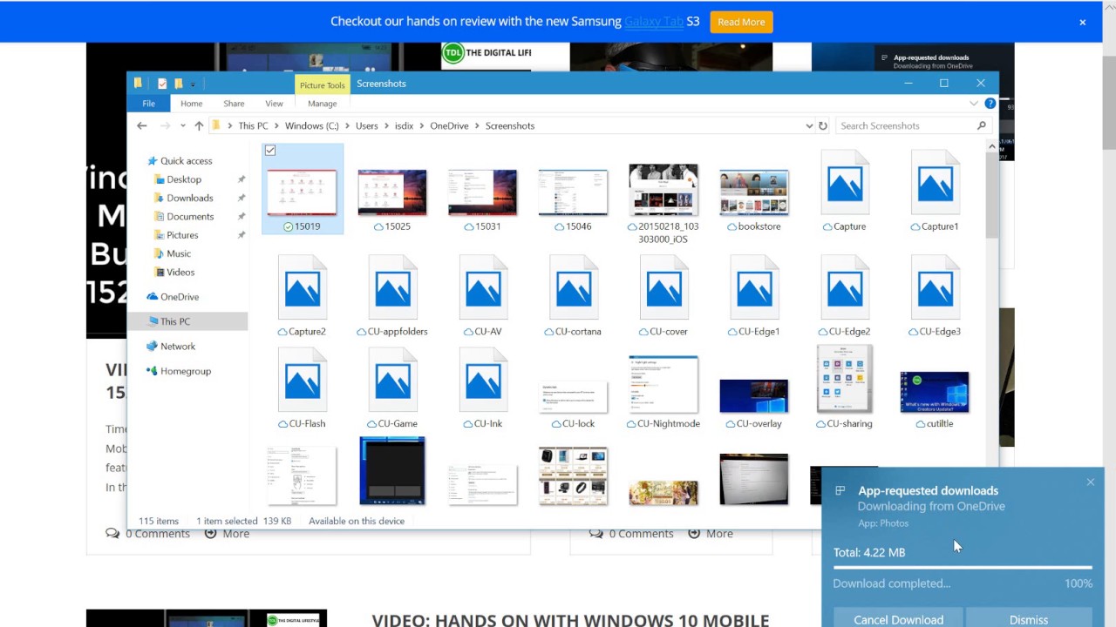Expand the ribbon with the chevron
The image size is (1116, 627).
click(974, 104)
